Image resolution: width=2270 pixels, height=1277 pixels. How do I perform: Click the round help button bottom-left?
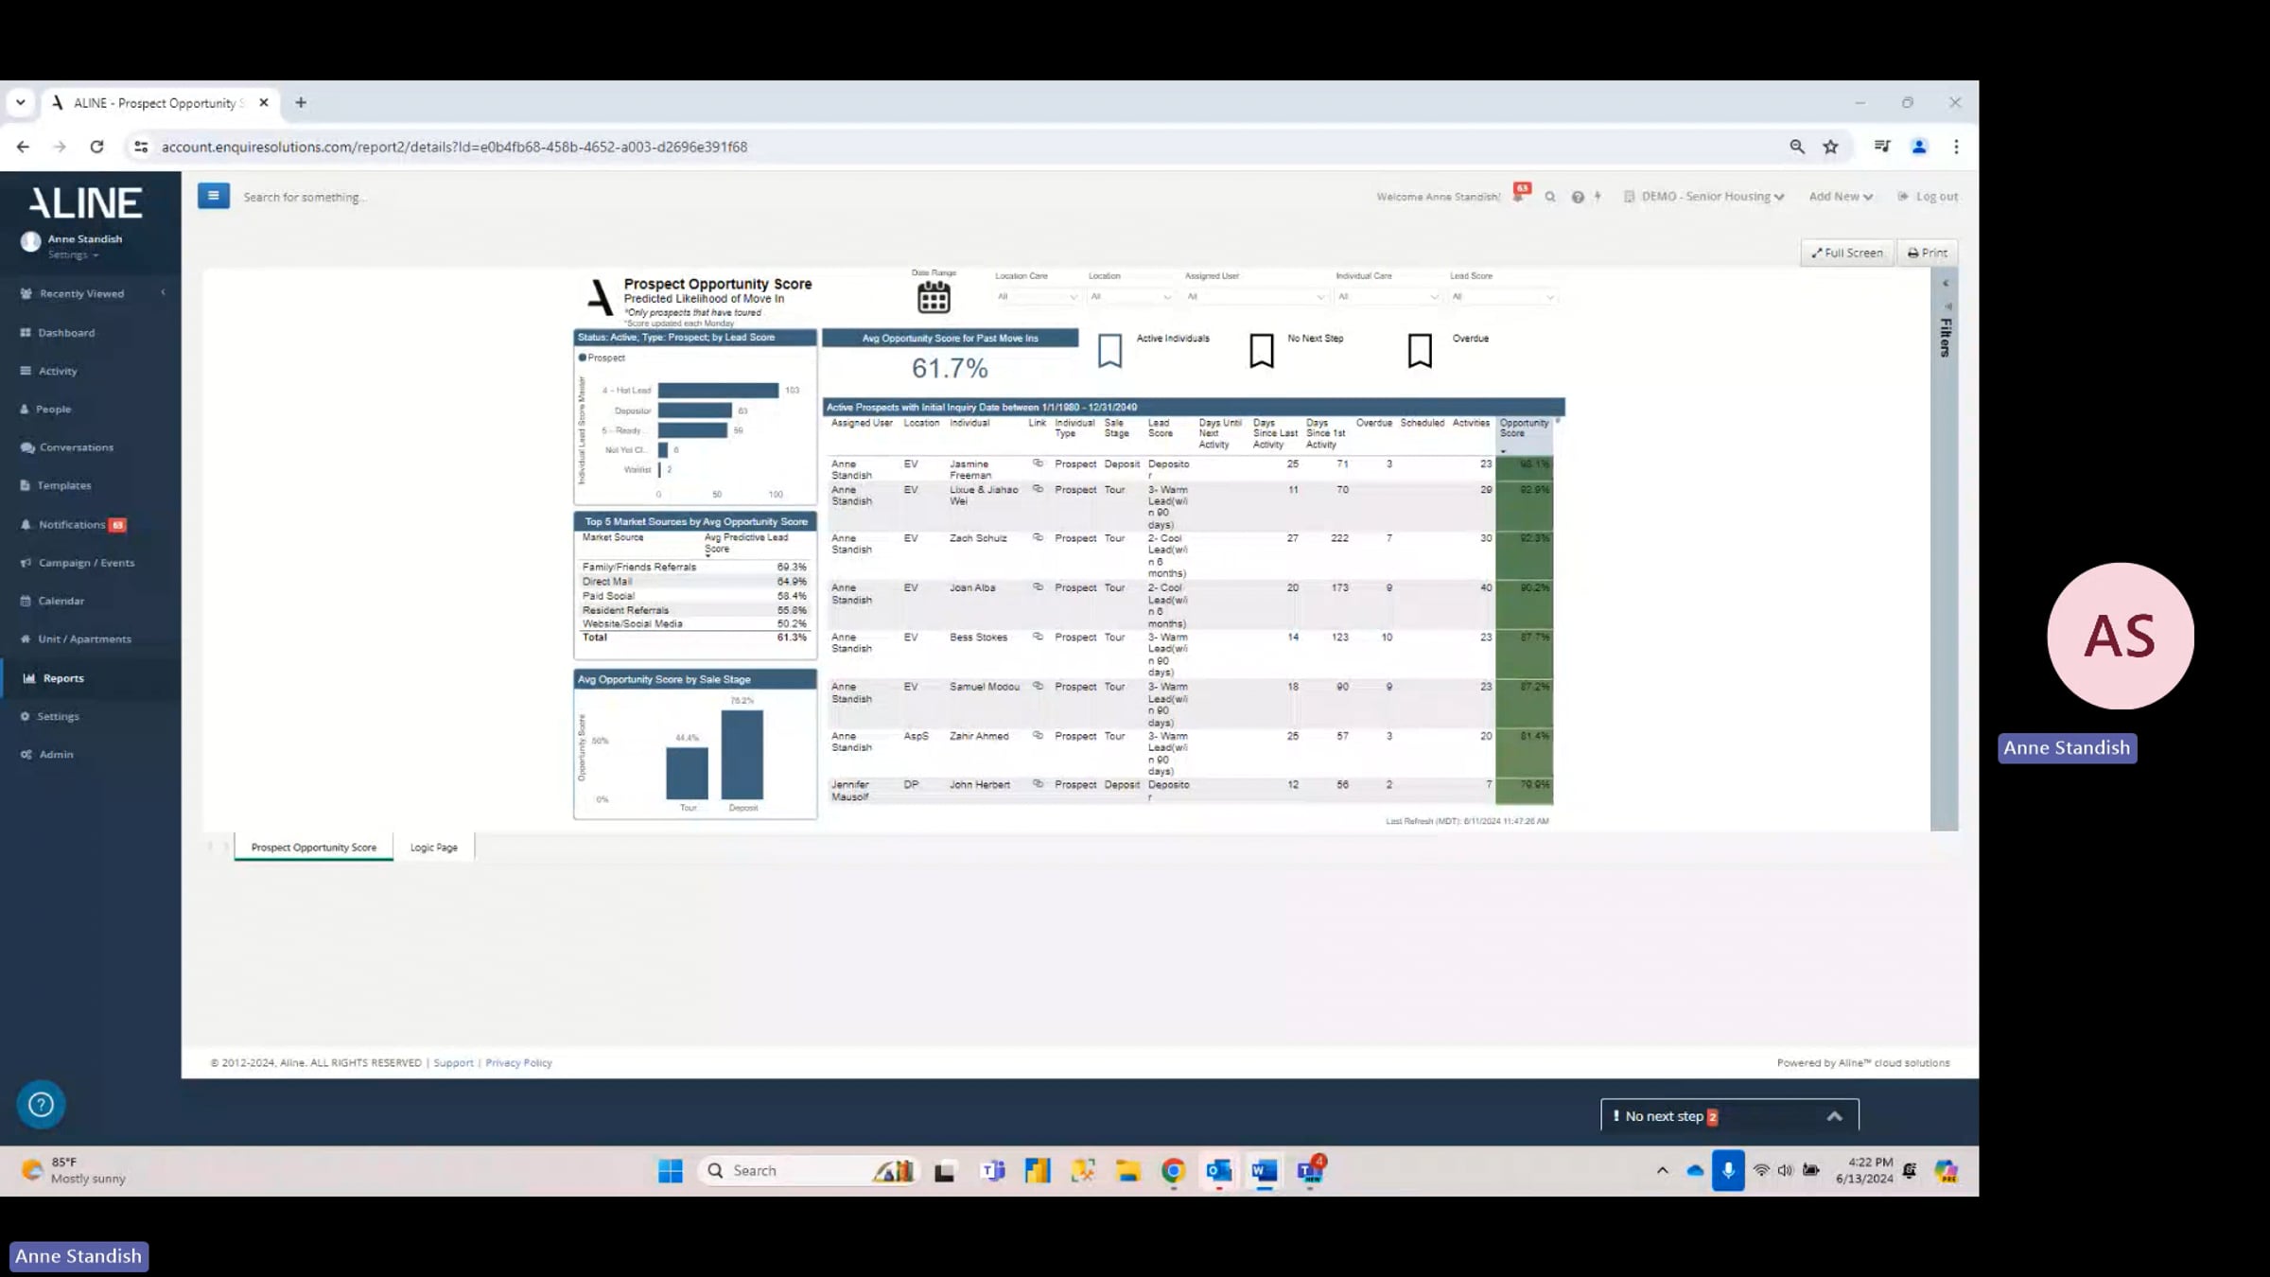tap(41, 1104)
